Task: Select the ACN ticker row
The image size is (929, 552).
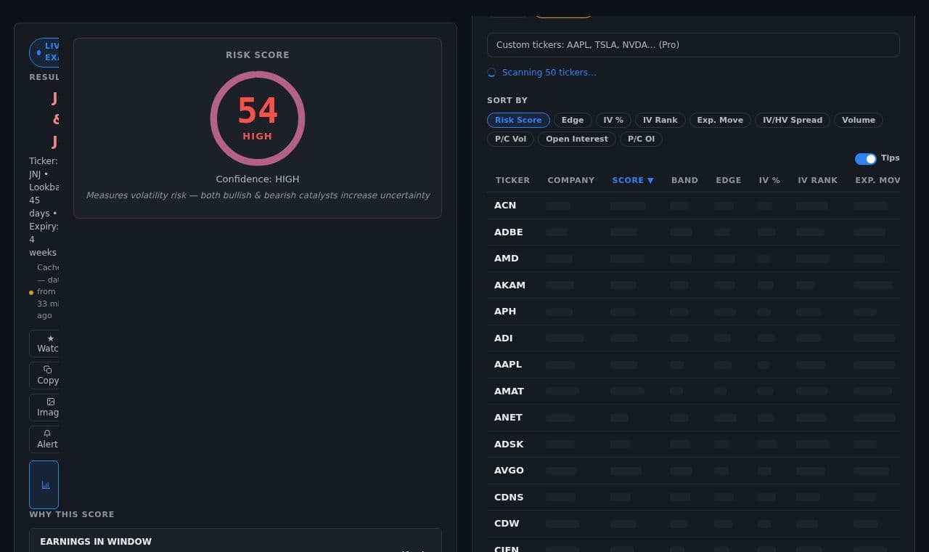Action: 693,206
